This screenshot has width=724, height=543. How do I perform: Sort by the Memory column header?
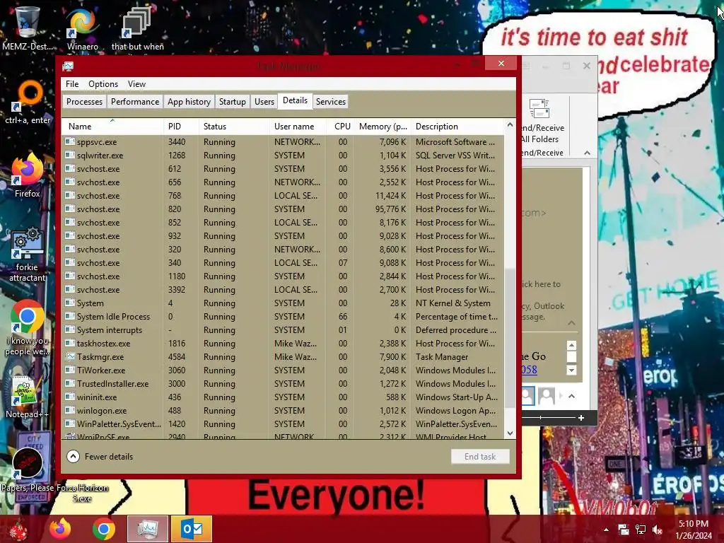[x=383, y=127]
